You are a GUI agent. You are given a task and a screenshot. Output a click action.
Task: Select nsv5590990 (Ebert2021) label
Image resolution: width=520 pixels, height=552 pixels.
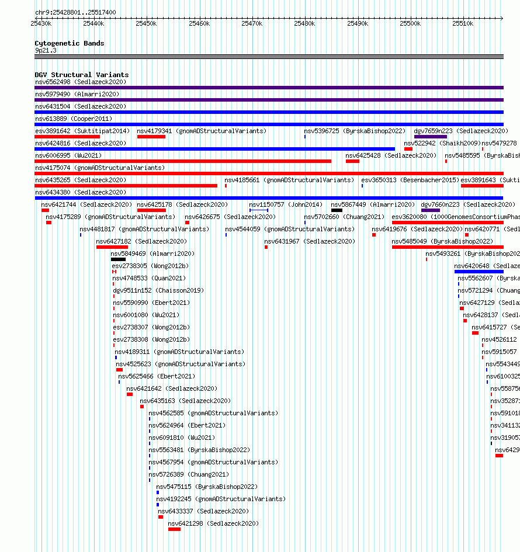[x=151, y=303]
